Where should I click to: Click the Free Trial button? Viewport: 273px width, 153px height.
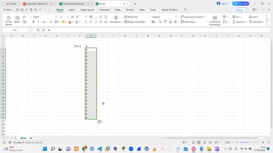[x=241, y=4]
